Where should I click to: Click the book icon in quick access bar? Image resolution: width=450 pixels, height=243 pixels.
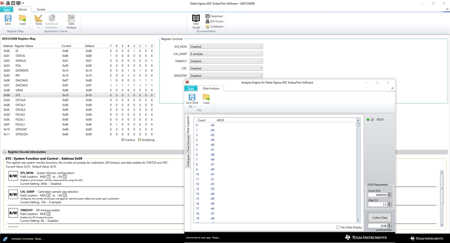click(18, 3)
